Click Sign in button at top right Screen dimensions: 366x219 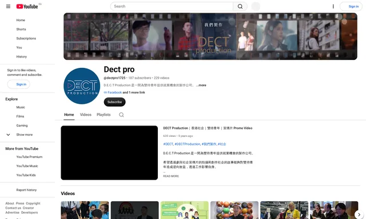point(351,6)
